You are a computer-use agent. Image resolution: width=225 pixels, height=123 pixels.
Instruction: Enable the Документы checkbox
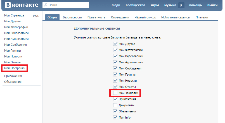point(115,105)
